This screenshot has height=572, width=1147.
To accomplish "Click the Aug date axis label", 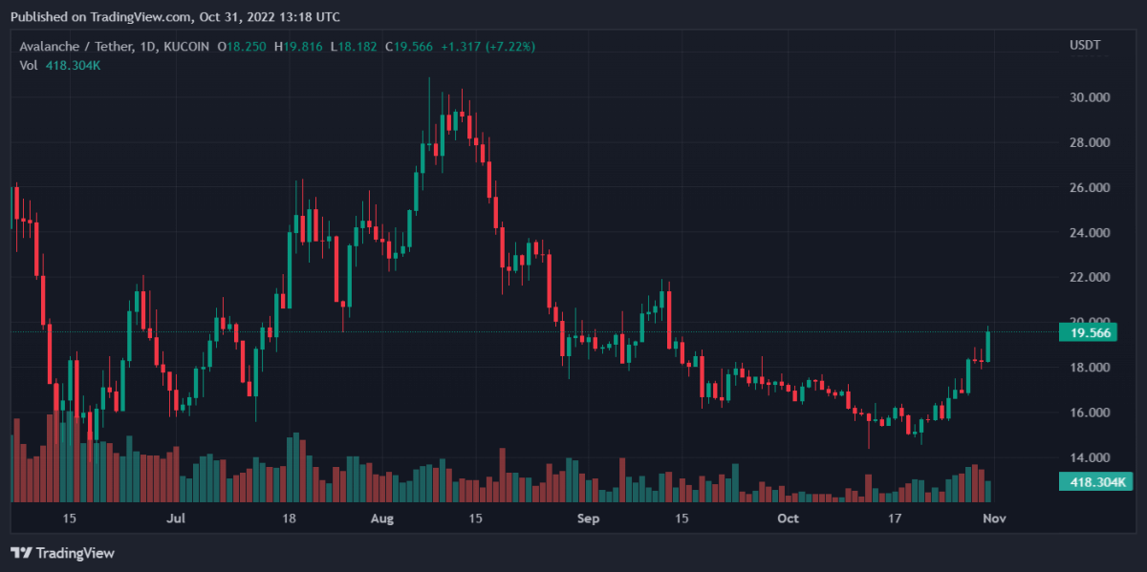I will 382,519.
